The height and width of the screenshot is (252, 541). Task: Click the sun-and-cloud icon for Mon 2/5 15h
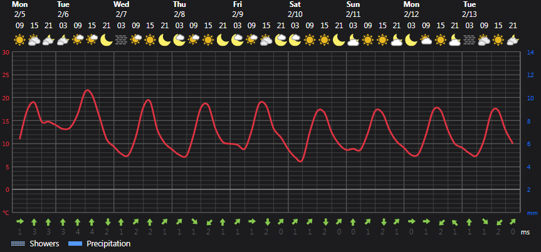34,40
